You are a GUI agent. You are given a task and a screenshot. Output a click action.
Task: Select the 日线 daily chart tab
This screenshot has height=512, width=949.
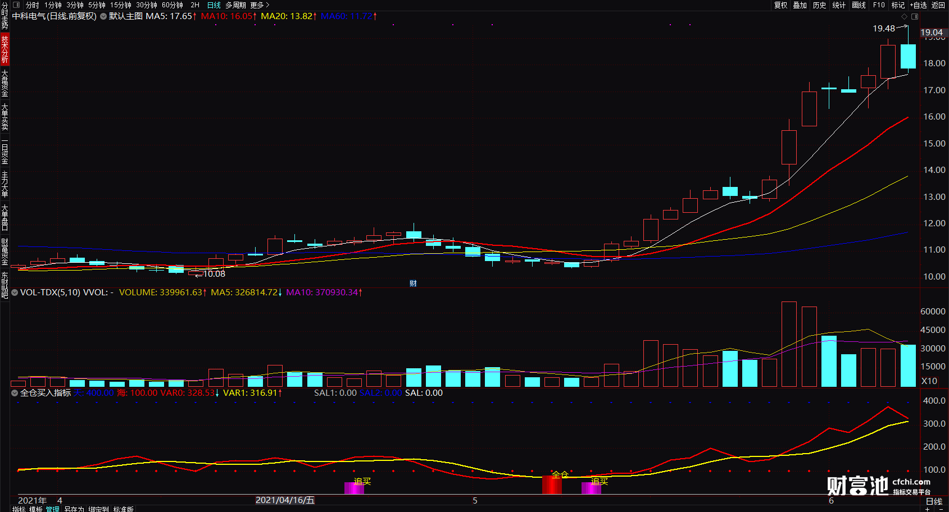tap(214, 5)
